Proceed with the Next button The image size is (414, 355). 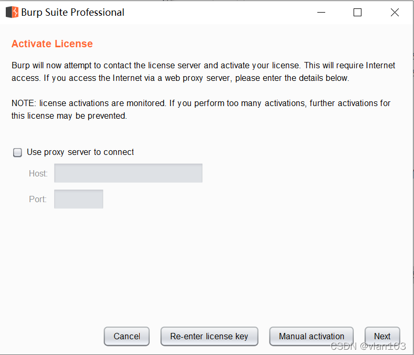[382, 336]
